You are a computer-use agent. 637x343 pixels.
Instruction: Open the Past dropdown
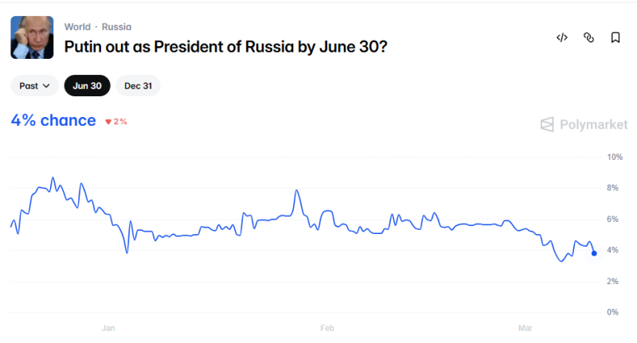35,86
